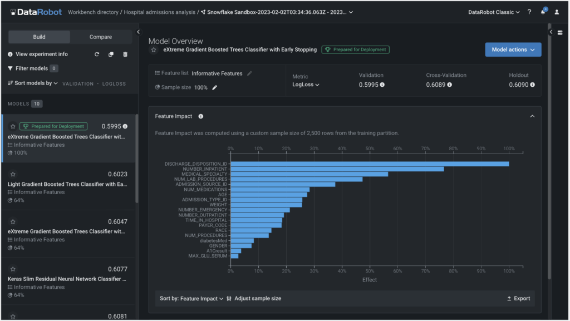Click the main content vertical scrollbar
570x321 pixels.
549,151
